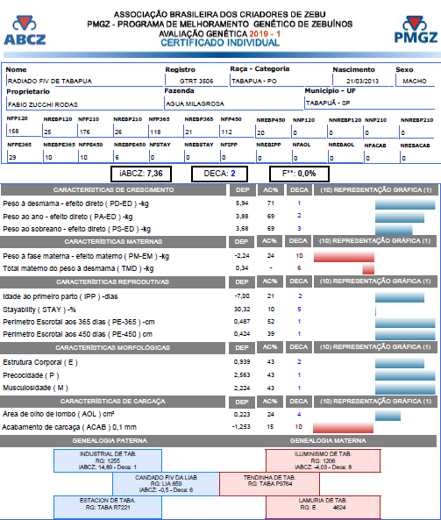The height and width of the screenshot is (520, 441).
Task: Select the Nome field RADIADO FIV DE TABAPUA
Action: 85,81
